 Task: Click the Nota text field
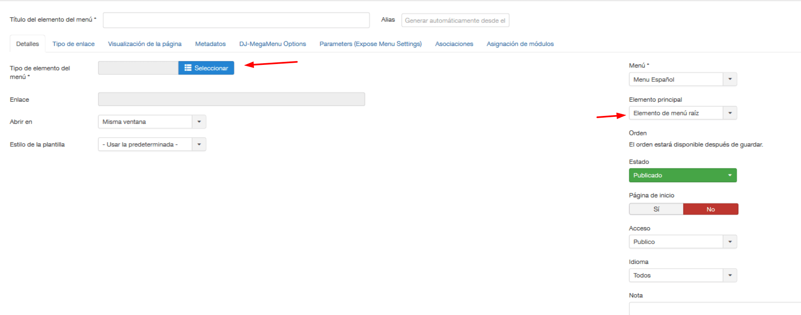pyautogui.click(x=715, y=309)
